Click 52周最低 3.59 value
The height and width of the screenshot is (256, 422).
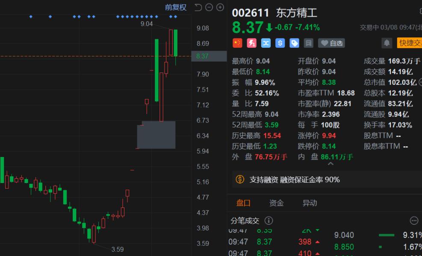click(x=271, y=125)
